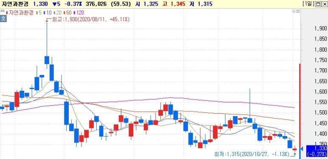Click the 1,500 price axis label

coord(321,113)
